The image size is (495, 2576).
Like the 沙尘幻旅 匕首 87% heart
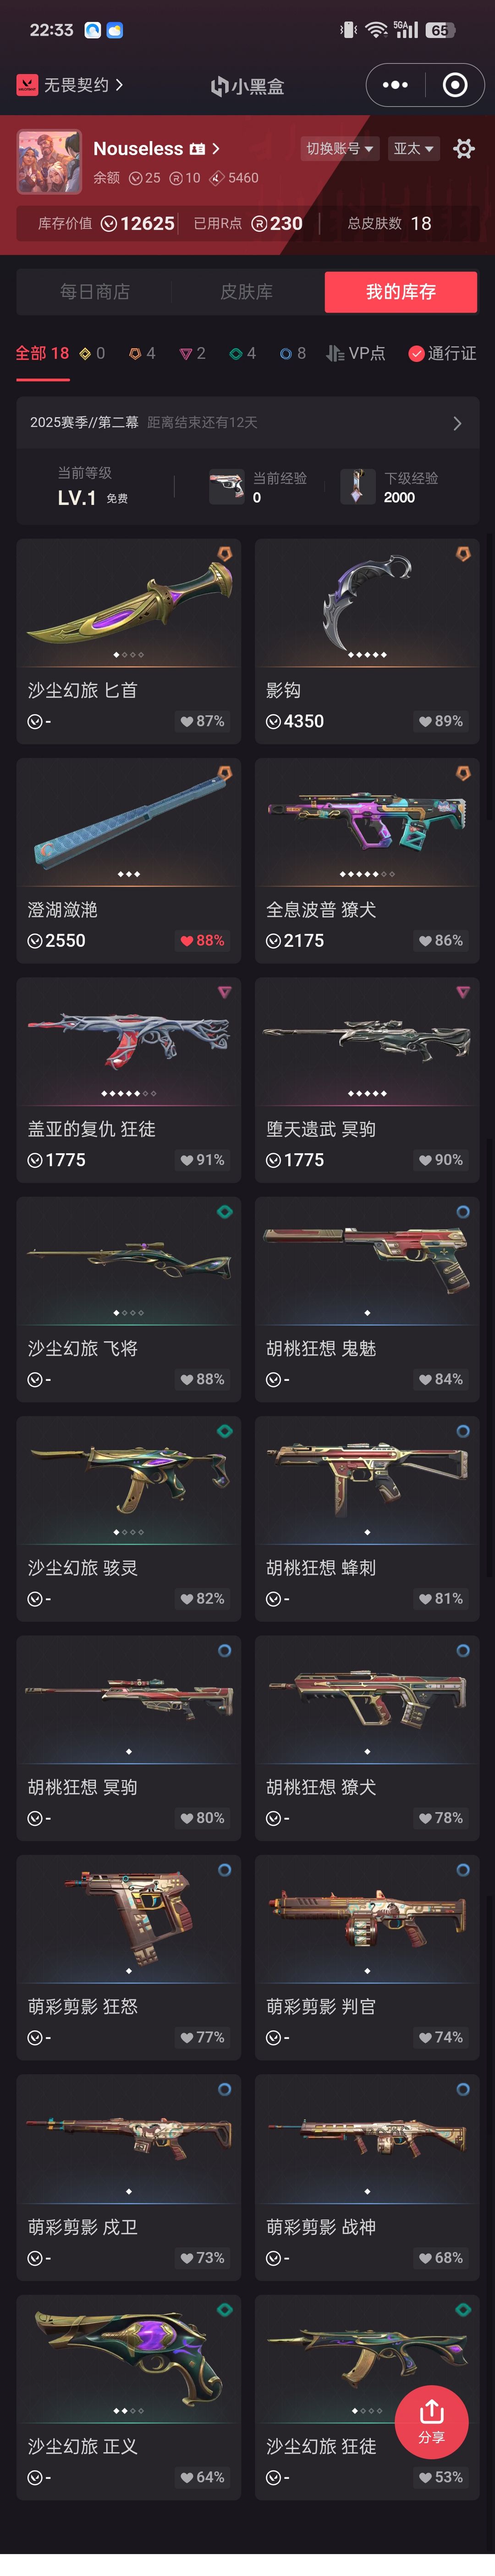tap(186, 721)
